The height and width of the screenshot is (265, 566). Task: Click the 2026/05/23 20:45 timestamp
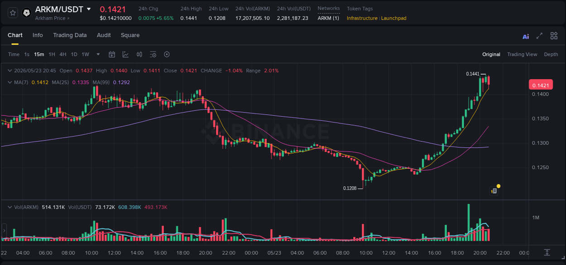(x=35, y=71)
